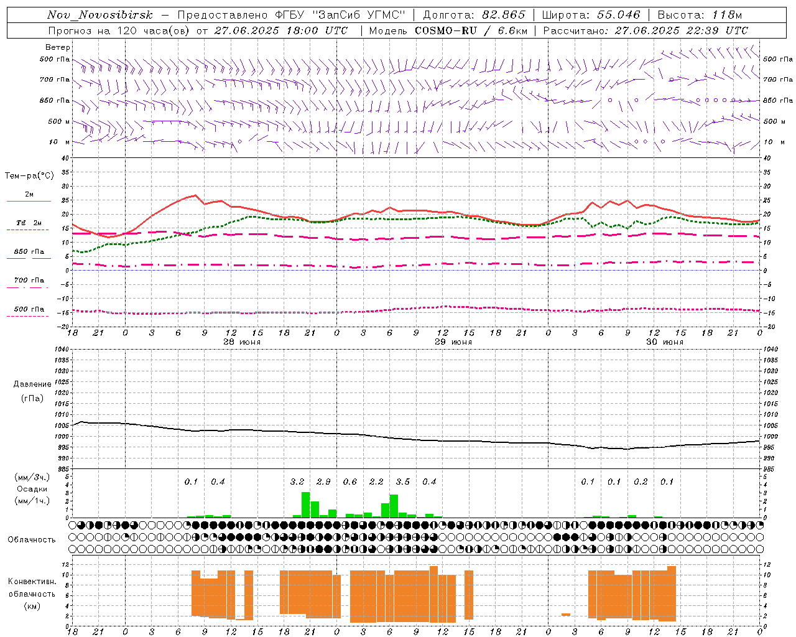This screenshot has height=637, width=796.
Task: Select the Рассчитано: 27.06.2025 22:39 UTC text
Action: 646,30
